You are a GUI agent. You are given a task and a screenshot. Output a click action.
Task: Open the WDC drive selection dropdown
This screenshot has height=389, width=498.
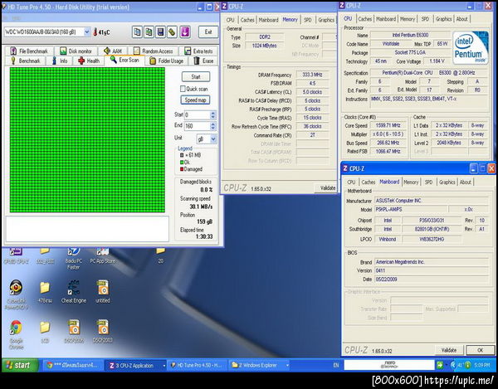tap(86, 32)
